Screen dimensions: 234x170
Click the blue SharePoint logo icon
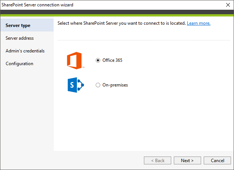click(x=76, y=85)
